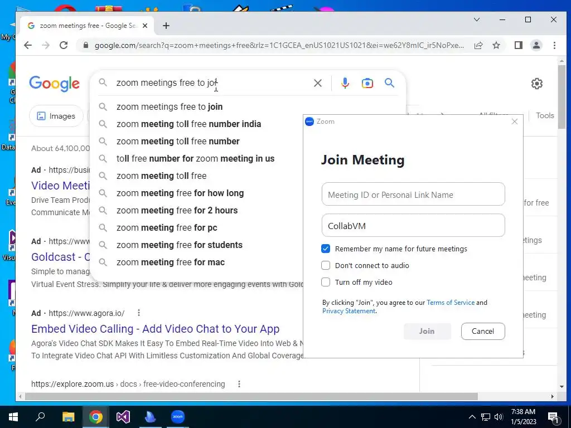The height and width of the screenshot is (428, 571).
Task: Open the taskbar clock showing 7:38 AM
Action: coord(523,417)
